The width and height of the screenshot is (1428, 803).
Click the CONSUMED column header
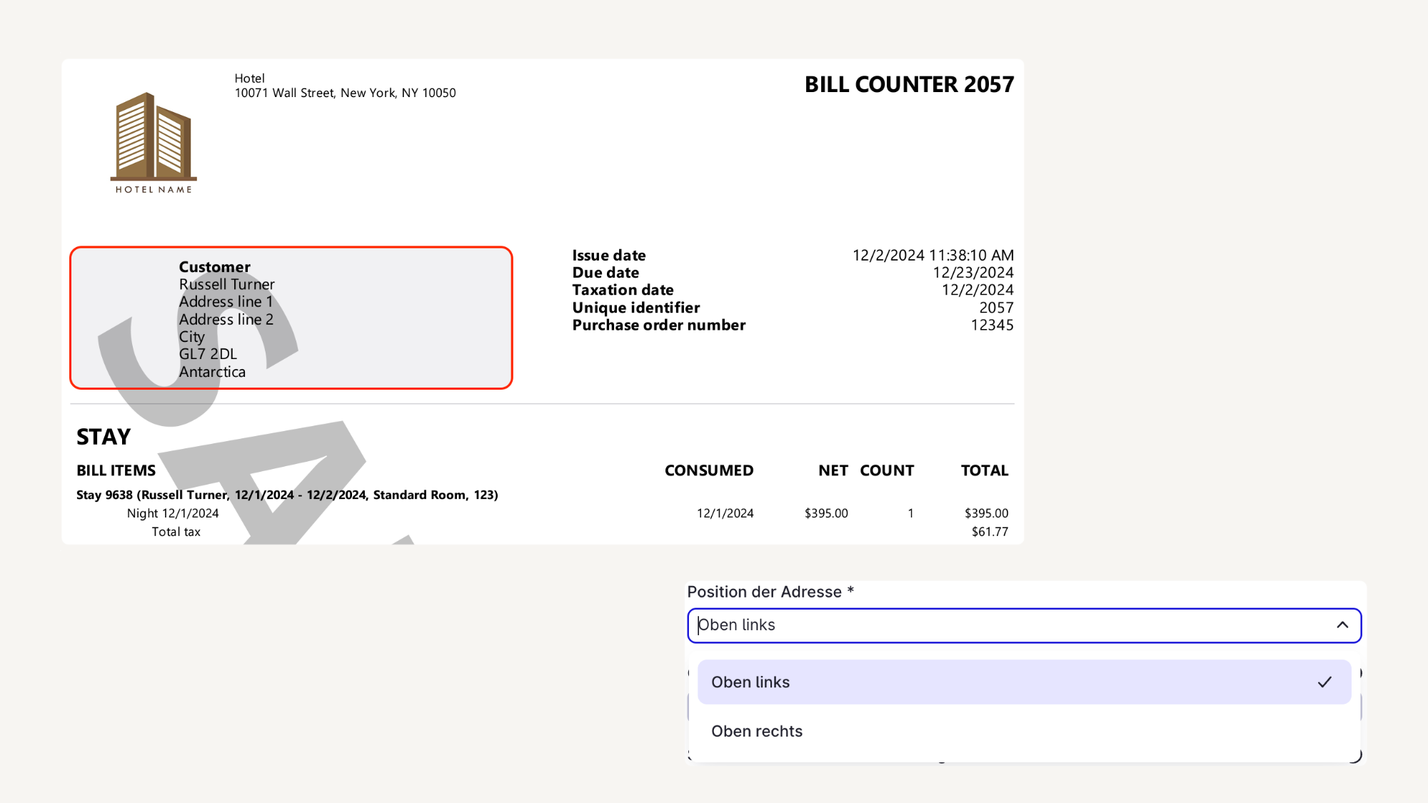pyautogui.click(x=708, y=471)
